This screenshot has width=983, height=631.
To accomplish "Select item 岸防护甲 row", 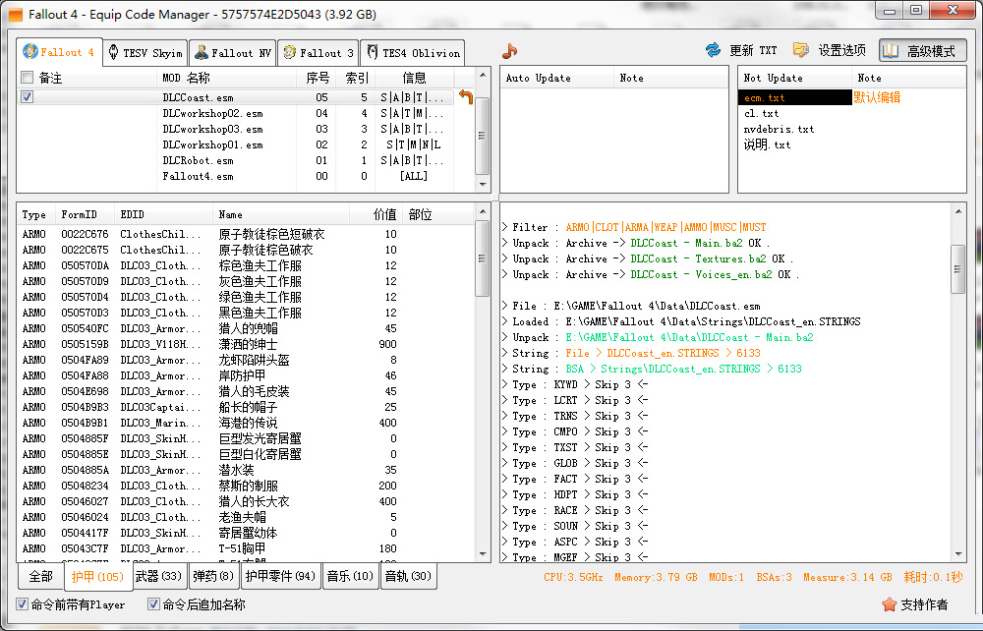I will (x=246, y=375).
